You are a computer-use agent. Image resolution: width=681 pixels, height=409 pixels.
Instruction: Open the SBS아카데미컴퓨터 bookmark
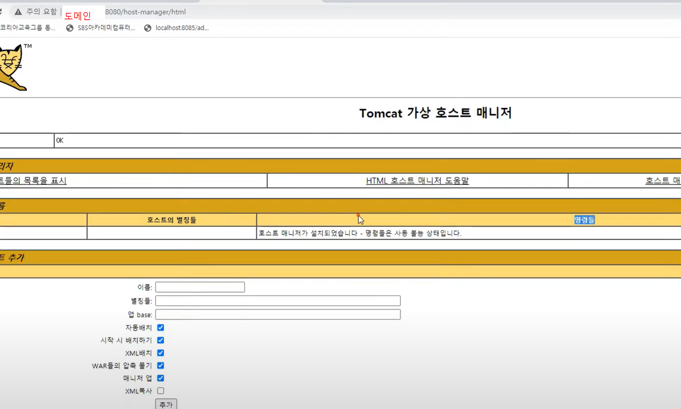click(x=101, y=28)
